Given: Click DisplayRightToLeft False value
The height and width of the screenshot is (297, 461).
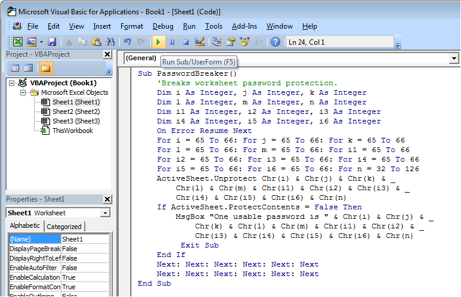Looking at the screenshot, I should (x=85, y=258).
